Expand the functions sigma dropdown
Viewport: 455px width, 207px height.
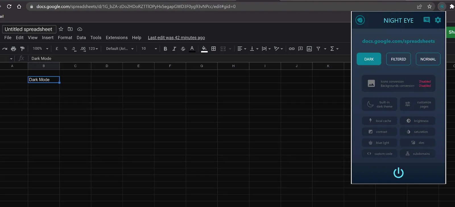334,49
